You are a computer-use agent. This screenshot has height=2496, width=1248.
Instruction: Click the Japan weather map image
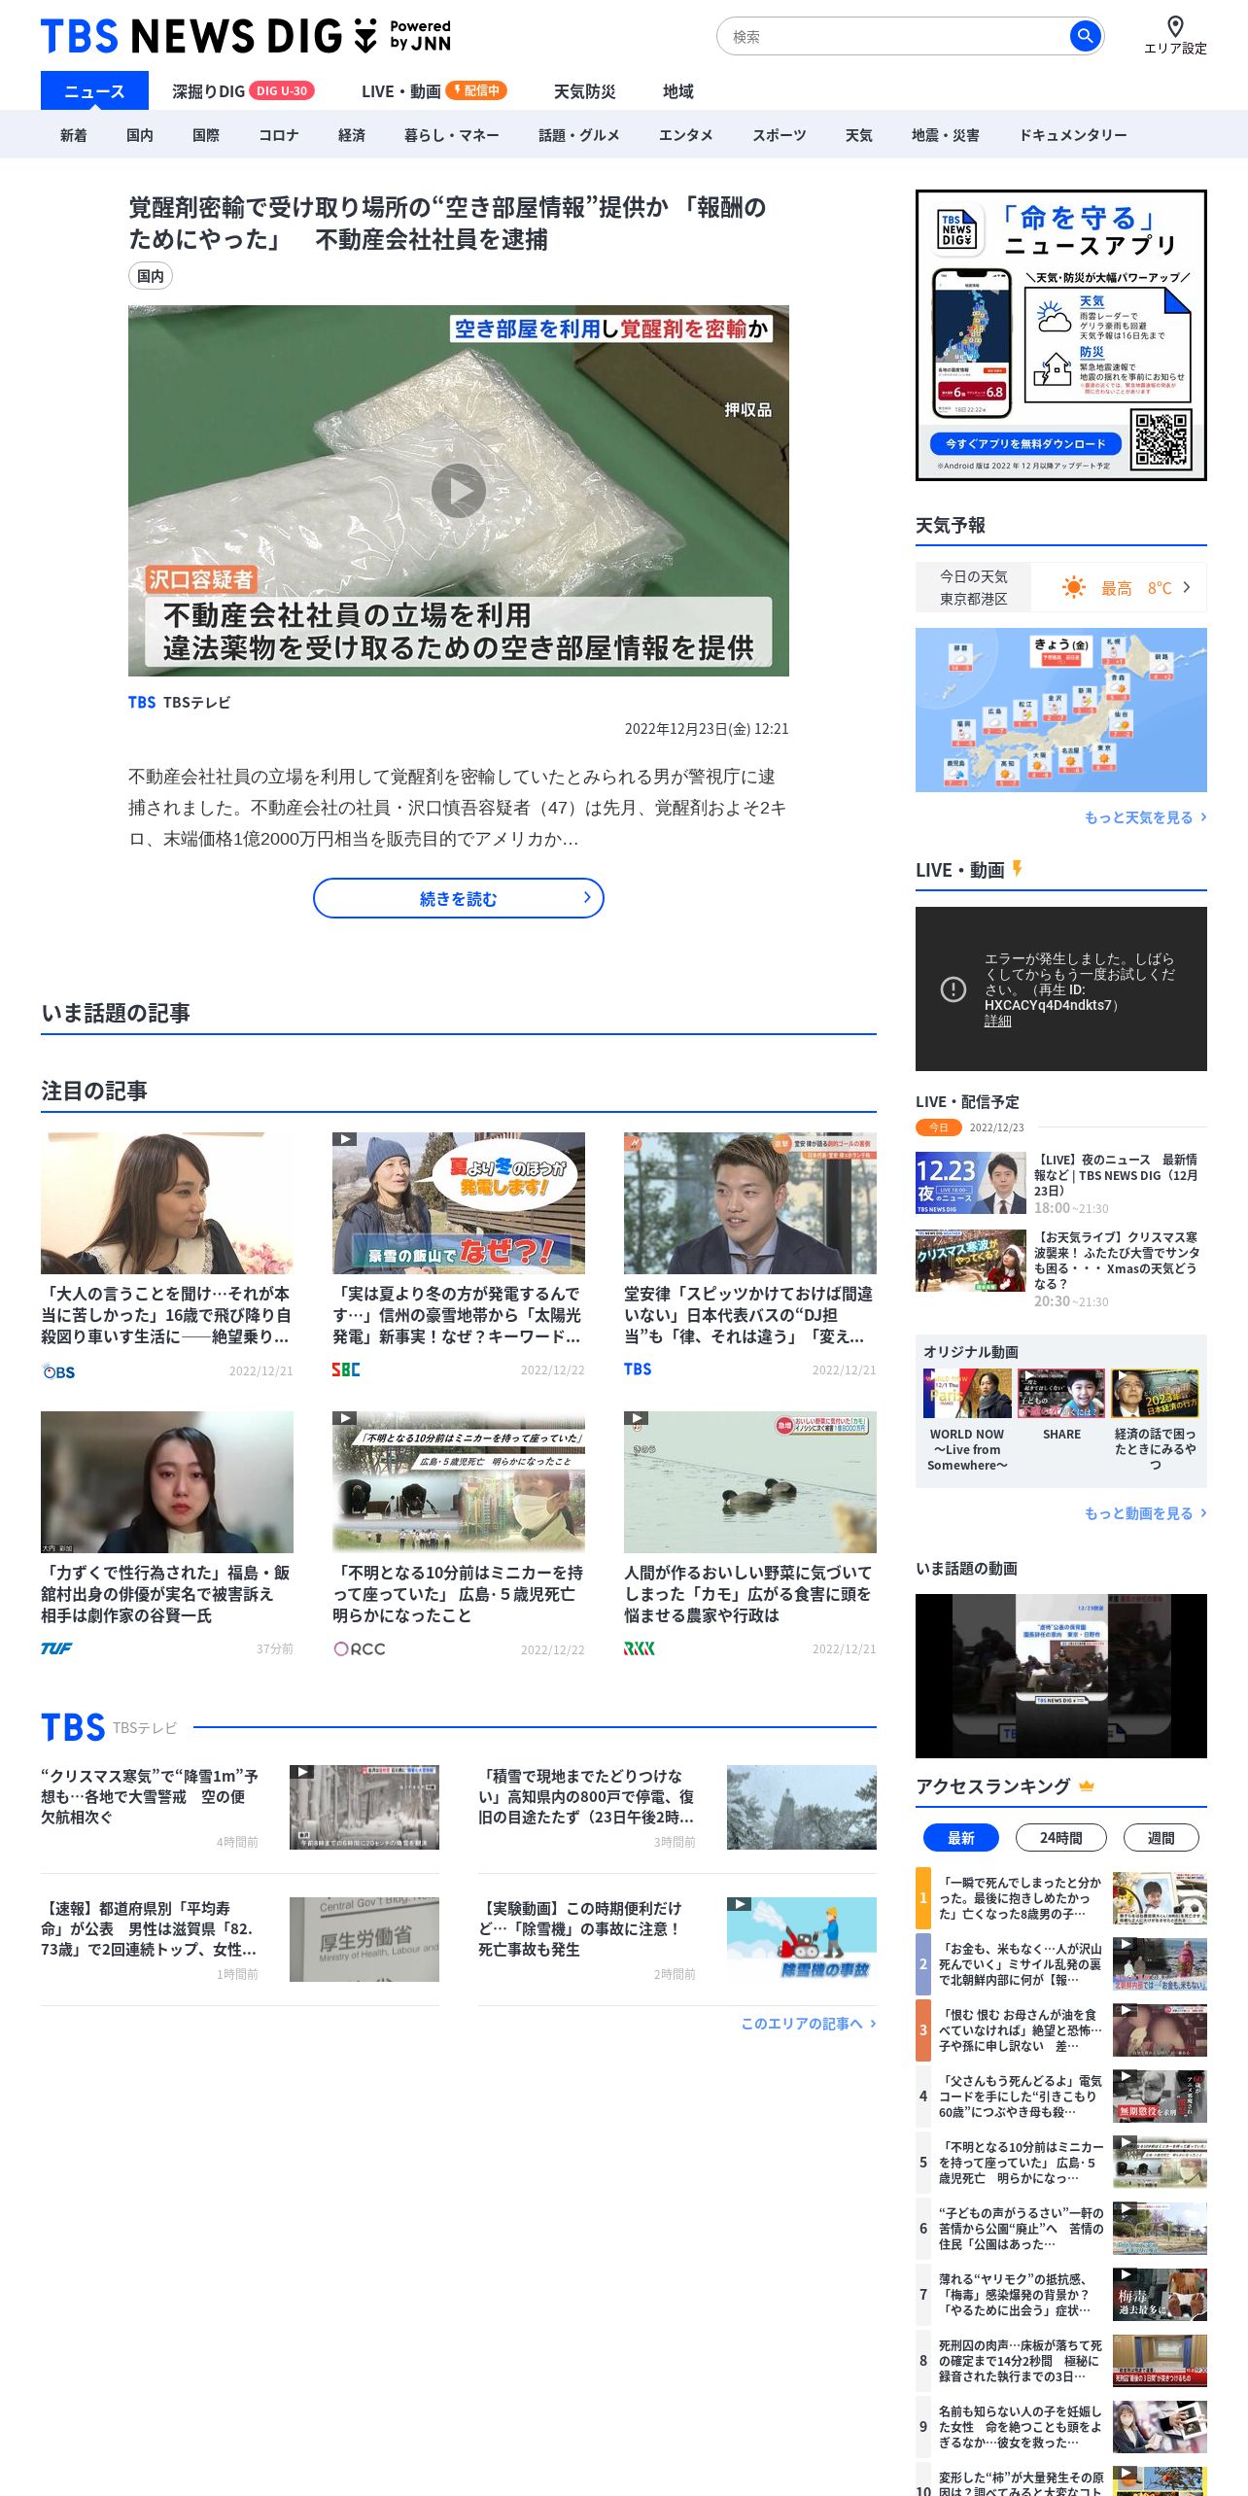point(1061,710)
